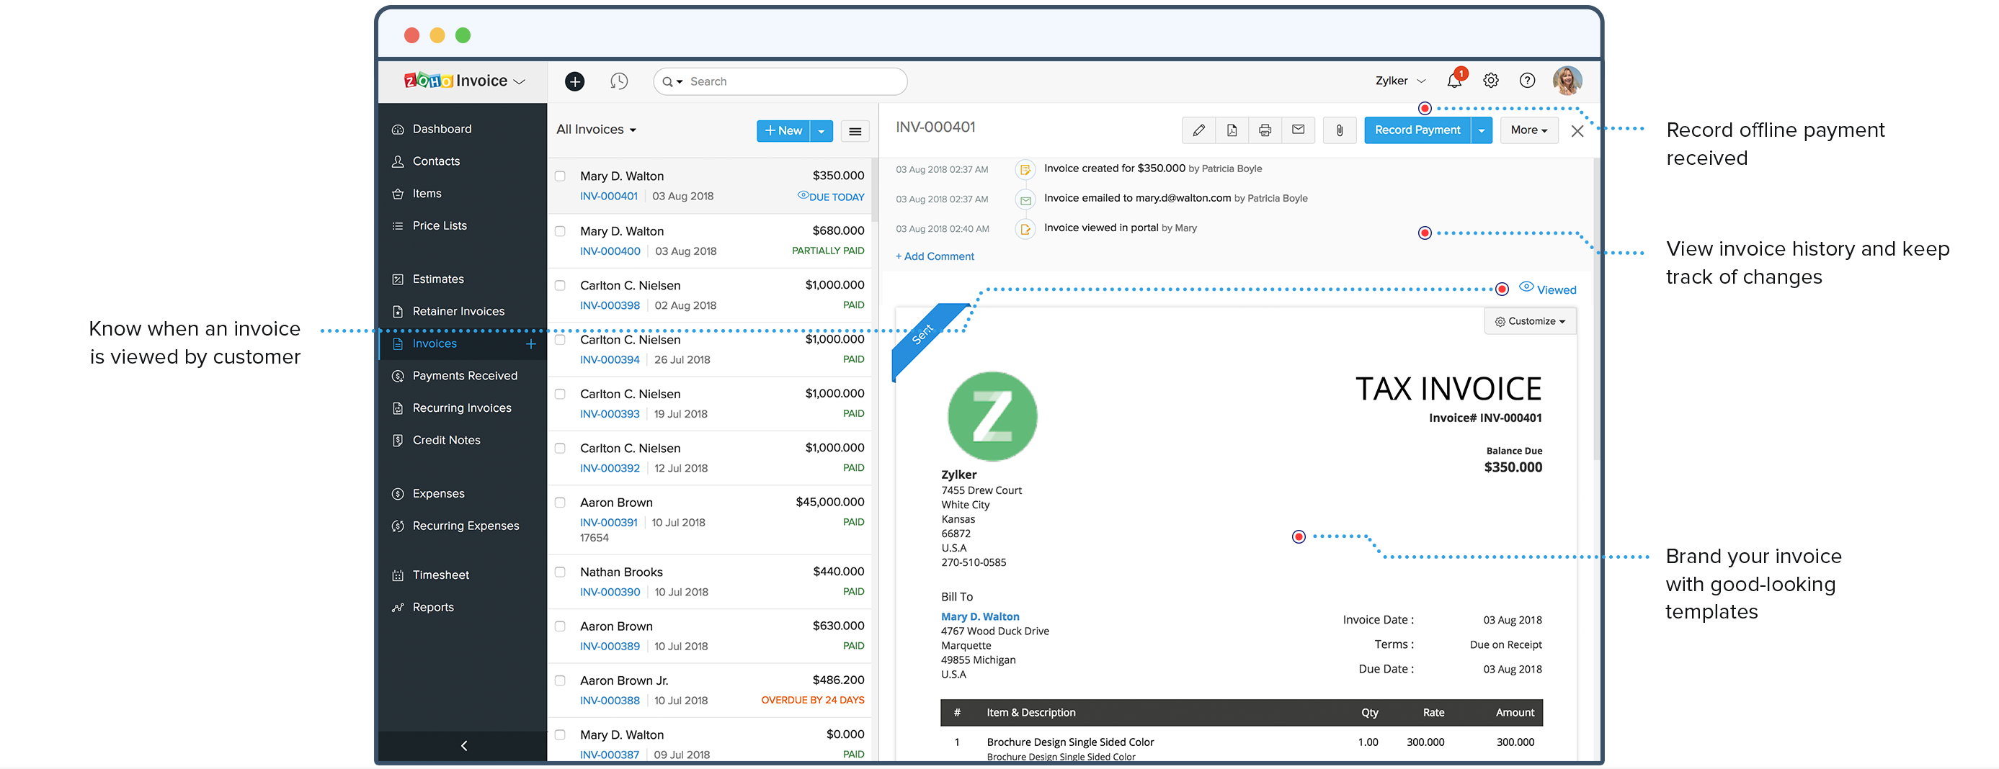This screenshot has width=1999, height=769.
Task: Open the list options hamburger icon
Action: [x=855, y=131]
